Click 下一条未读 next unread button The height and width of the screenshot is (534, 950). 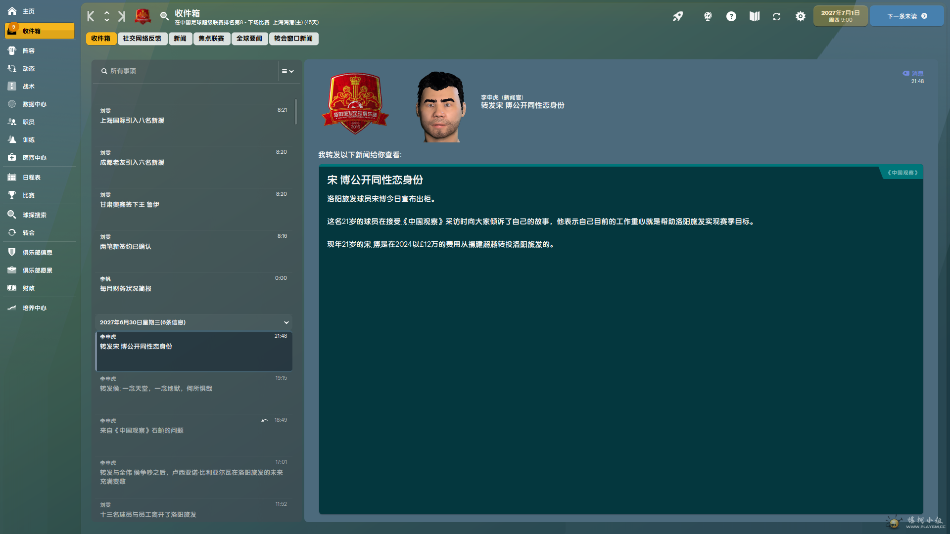pos(906,16)
